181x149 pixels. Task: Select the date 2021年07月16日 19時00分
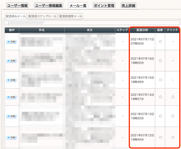[x=142, y=61]
